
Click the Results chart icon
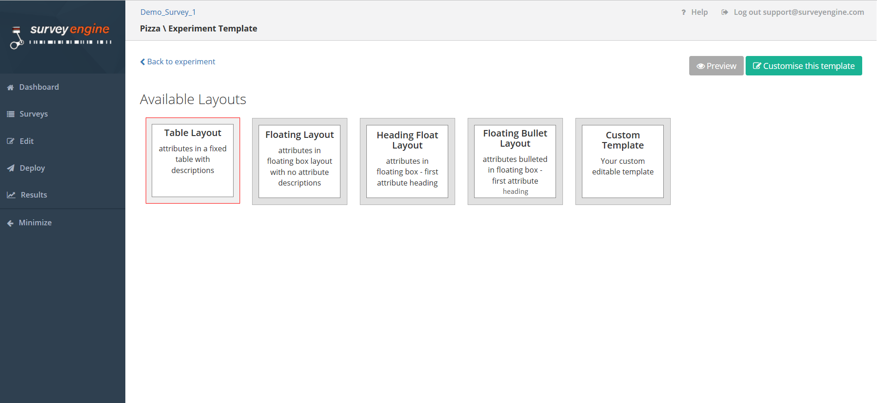pos(11,195)
